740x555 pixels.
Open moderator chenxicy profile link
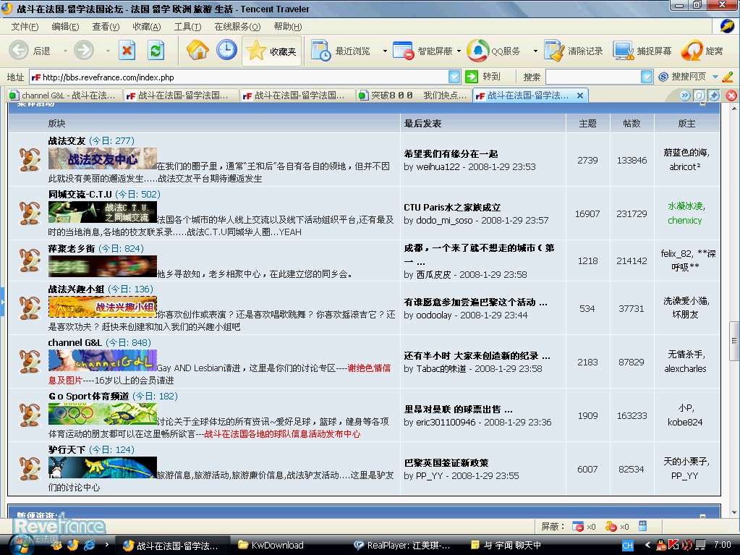point(684,220)
